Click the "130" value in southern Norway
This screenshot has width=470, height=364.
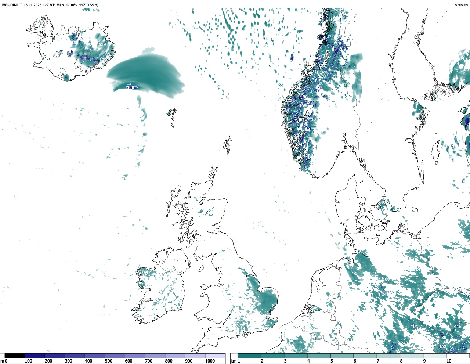(x=312, y=119)
